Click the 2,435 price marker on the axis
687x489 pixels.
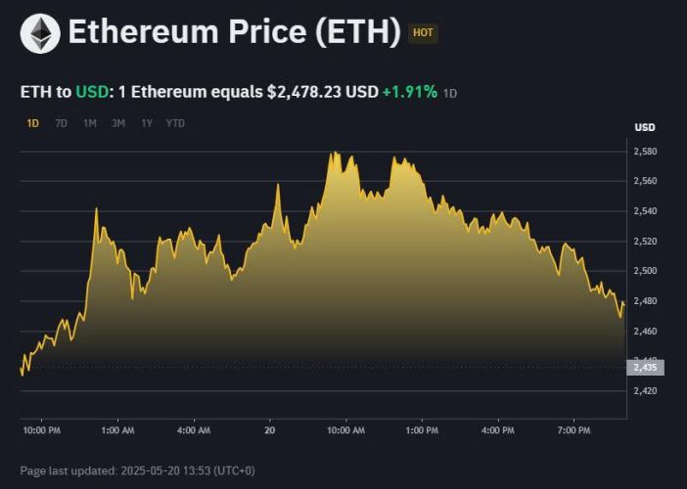click(645, 368)
